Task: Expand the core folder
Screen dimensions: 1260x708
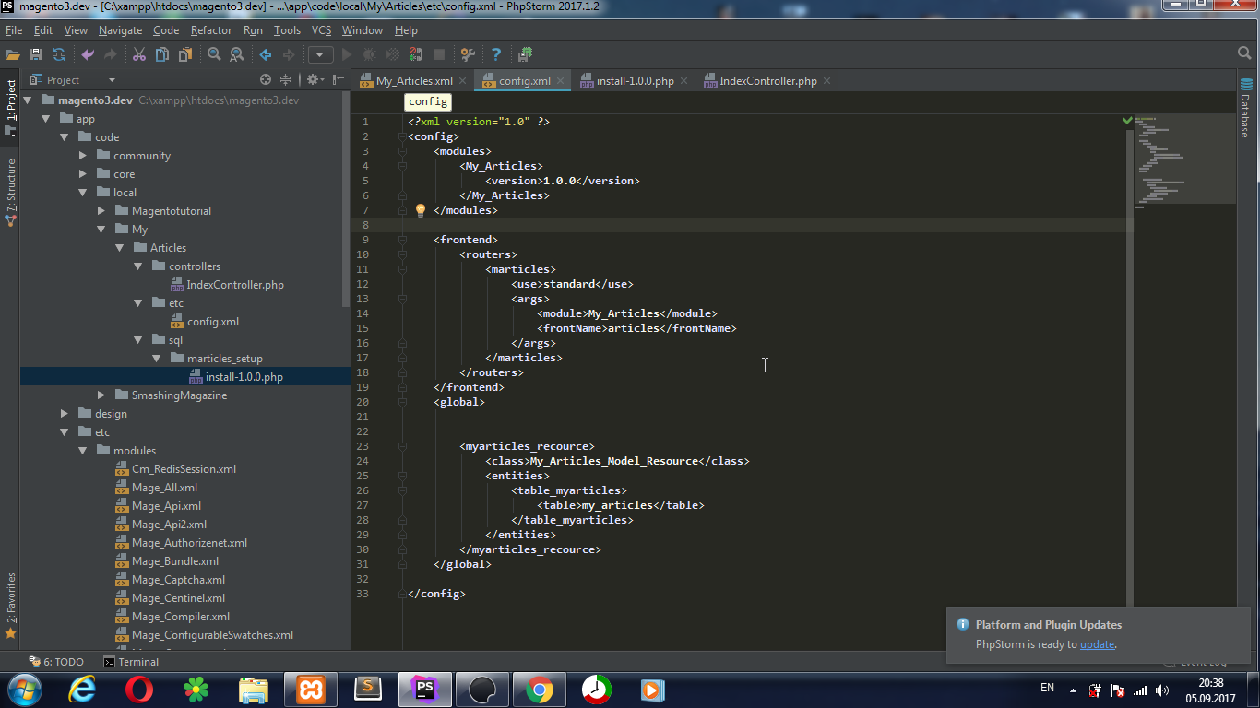Action: (x=82, y=174)
